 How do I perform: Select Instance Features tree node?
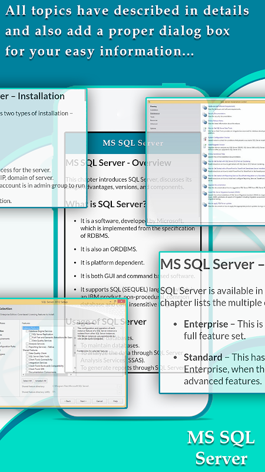click(x=31, y=328)
